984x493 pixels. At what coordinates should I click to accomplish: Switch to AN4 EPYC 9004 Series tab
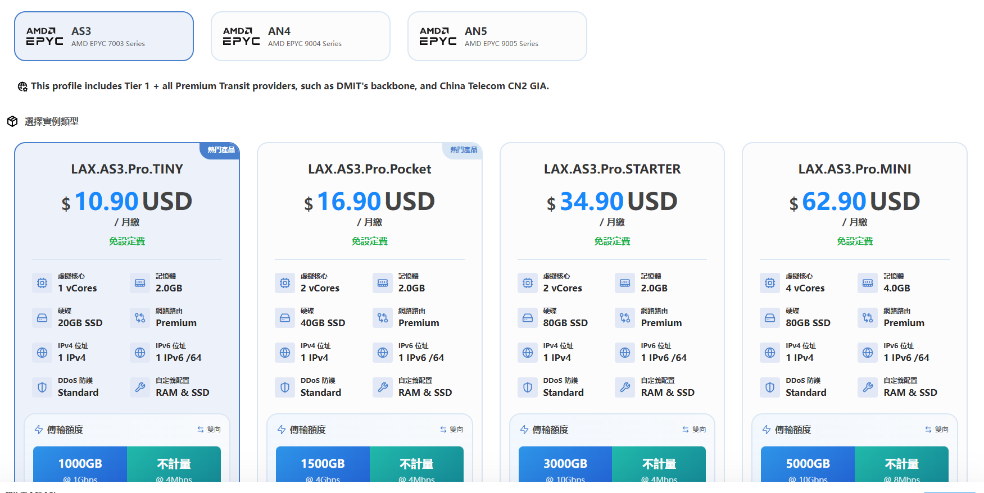301,36
